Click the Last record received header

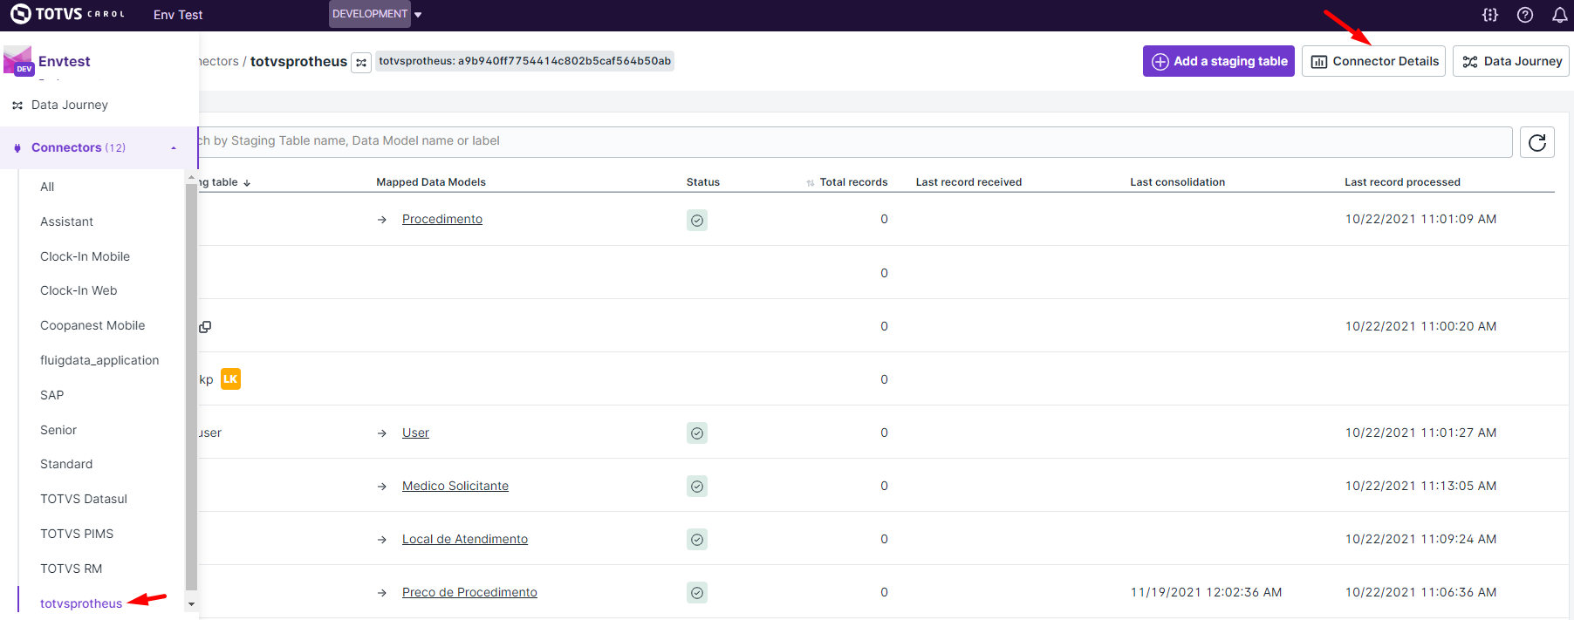click(968, 182)
